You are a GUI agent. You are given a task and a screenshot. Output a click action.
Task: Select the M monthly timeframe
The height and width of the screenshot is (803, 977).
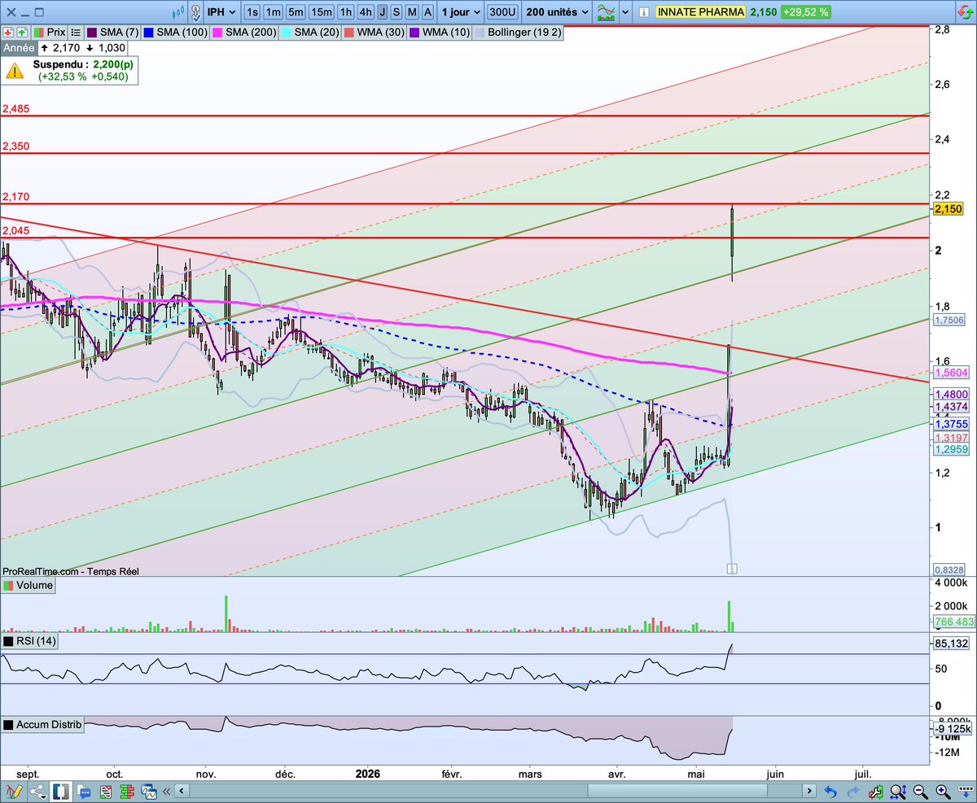point(412,12)
